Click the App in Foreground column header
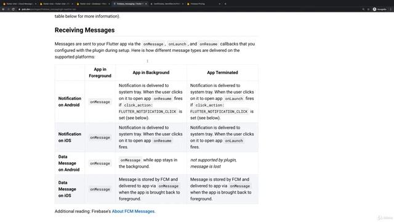 tap(100, 73)
